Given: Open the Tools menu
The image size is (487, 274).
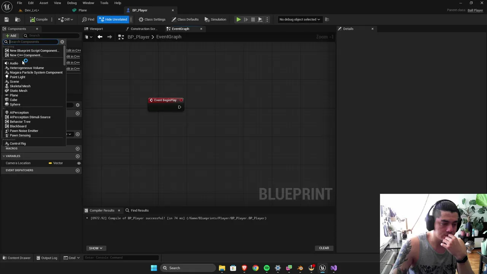Looking at the screenshot, I should coord(104,3).
